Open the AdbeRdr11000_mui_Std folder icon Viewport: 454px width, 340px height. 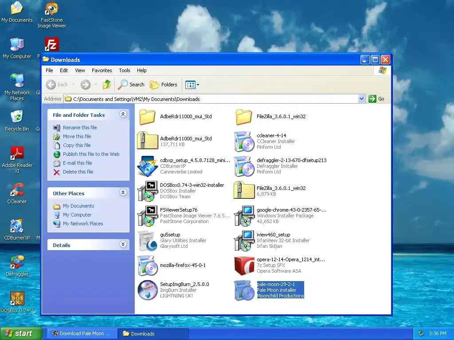coord(147,117)
